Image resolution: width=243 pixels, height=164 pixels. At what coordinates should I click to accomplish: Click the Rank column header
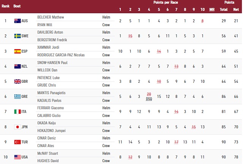tap(6, 6)
